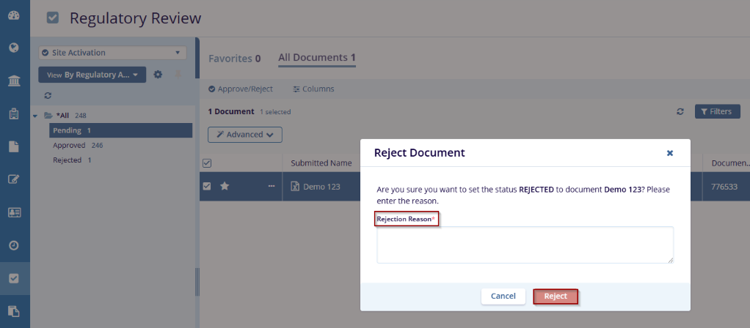Toggle the select-all checkbox in table header
Screen dimensions: 750x328
point(207,163)
